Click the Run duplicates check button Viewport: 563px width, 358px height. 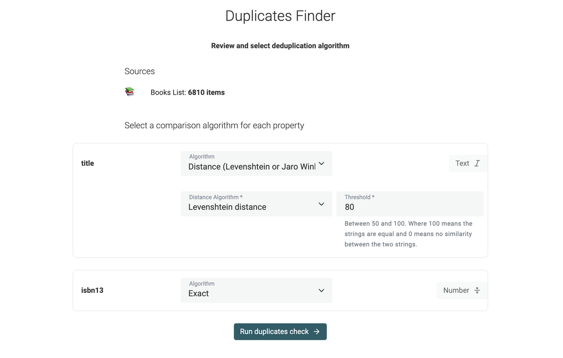click(x=280, y=332)
